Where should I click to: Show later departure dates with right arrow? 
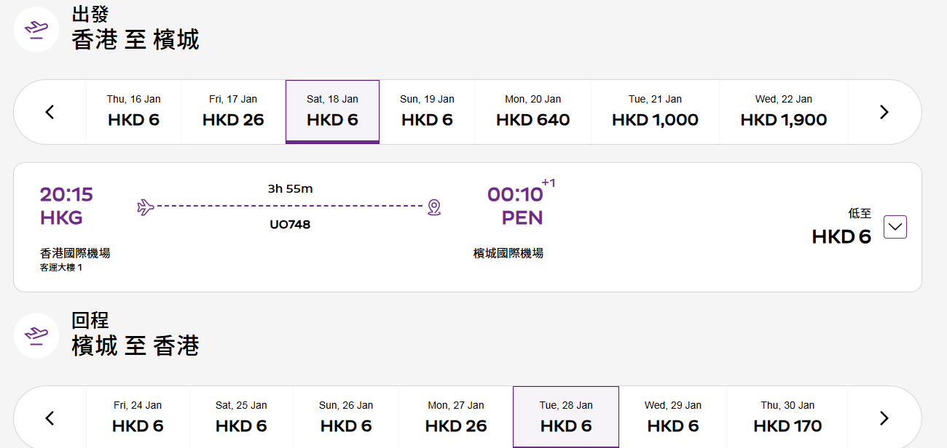click(x=884, y=112)
